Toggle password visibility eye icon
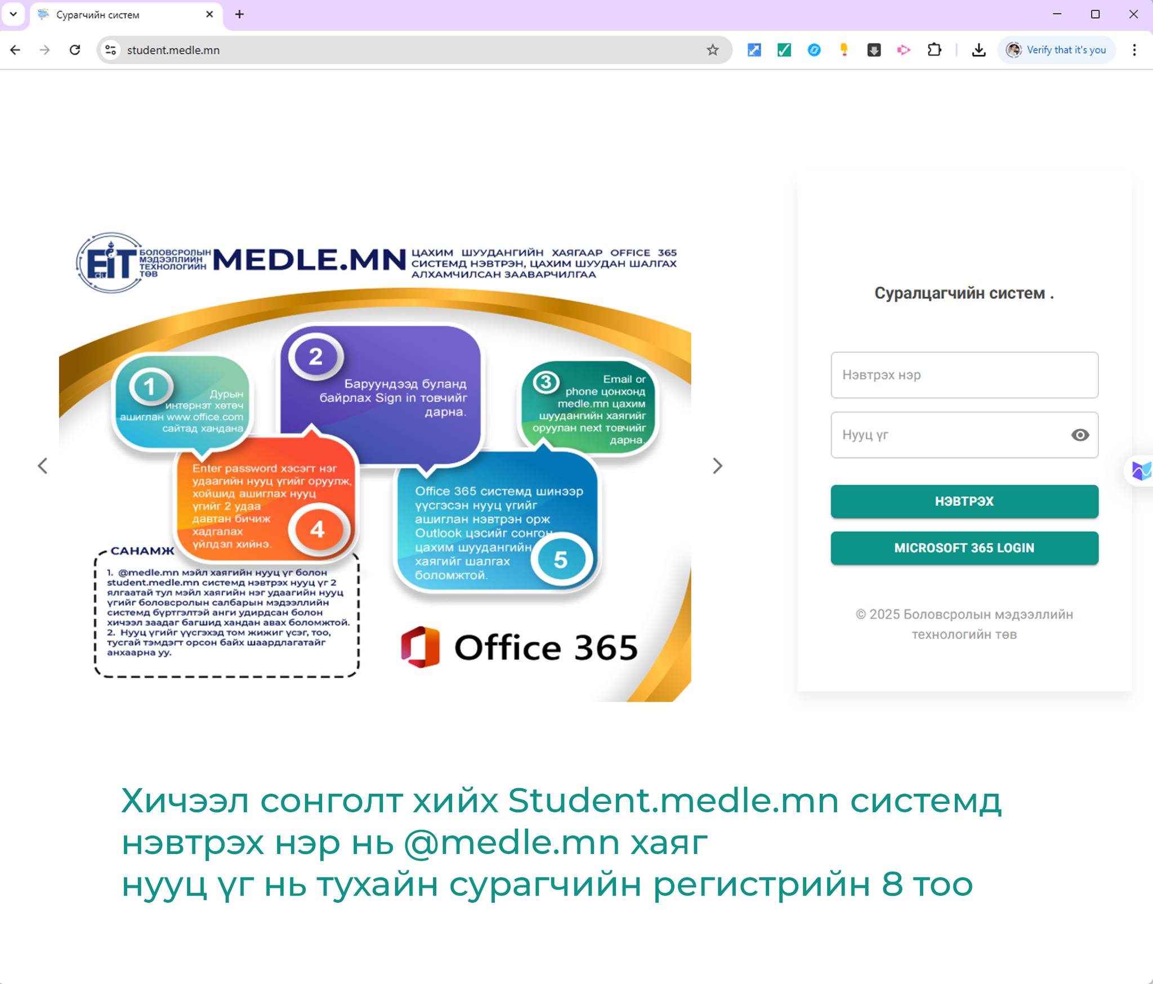 click(x=1080, y=435)
